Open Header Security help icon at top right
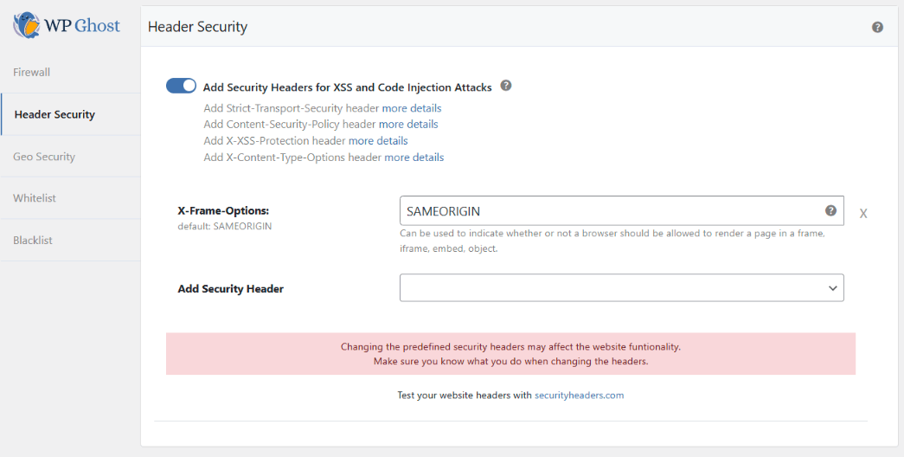 (877, 27)
